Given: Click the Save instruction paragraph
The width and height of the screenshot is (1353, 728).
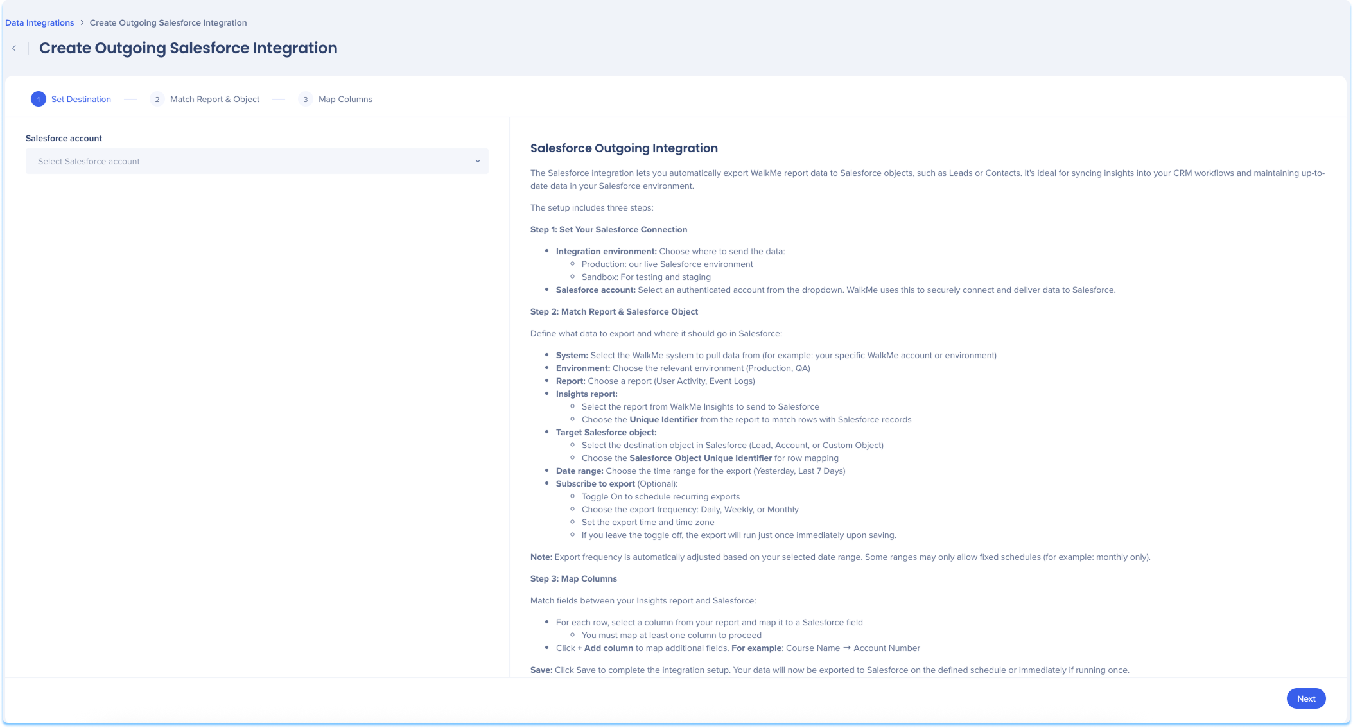Looking at the screenshot, I should pyautogui.click(x=830, y=670).
